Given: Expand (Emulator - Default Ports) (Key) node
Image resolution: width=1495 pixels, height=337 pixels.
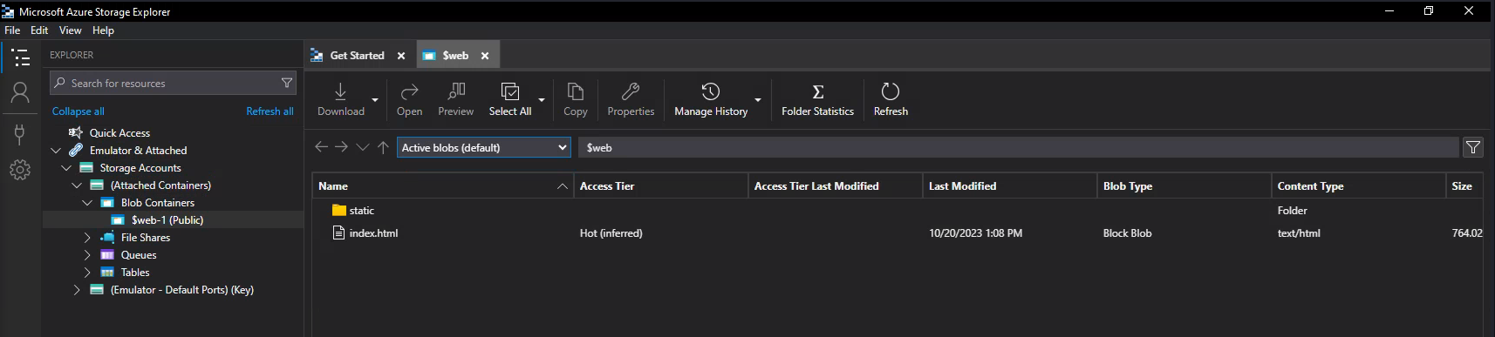Looking at the screenshot, I should [x=77, y=290].
